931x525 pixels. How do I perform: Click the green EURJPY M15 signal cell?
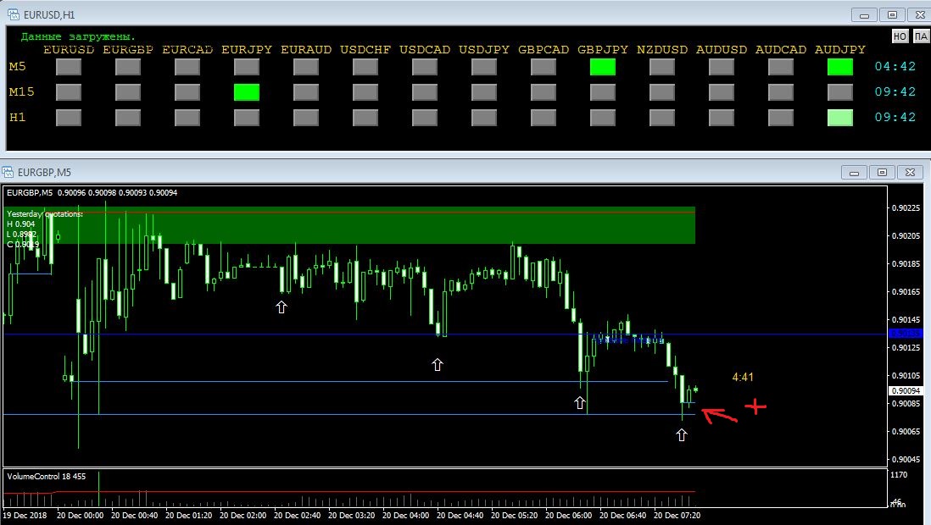point(246,92)
